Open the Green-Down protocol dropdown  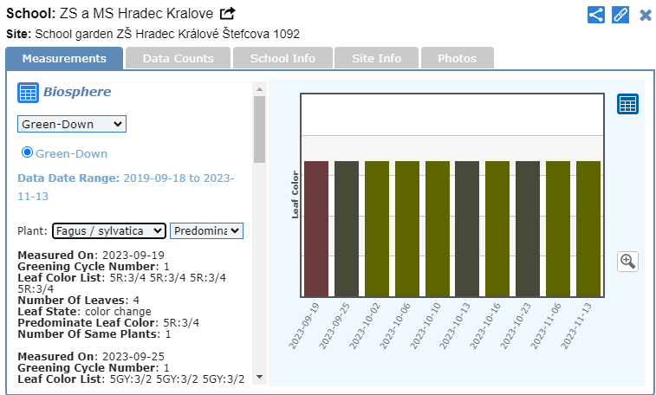pos(72,124)
